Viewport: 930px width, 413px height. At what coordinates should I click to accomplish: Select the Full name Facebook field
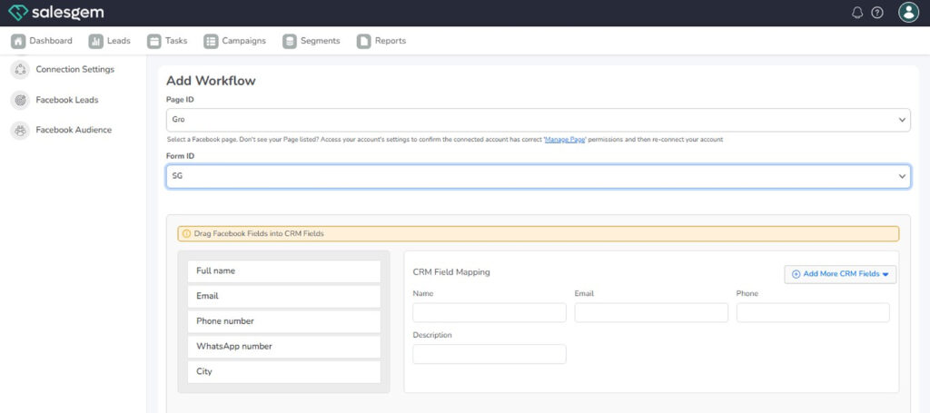coord(283,271)
